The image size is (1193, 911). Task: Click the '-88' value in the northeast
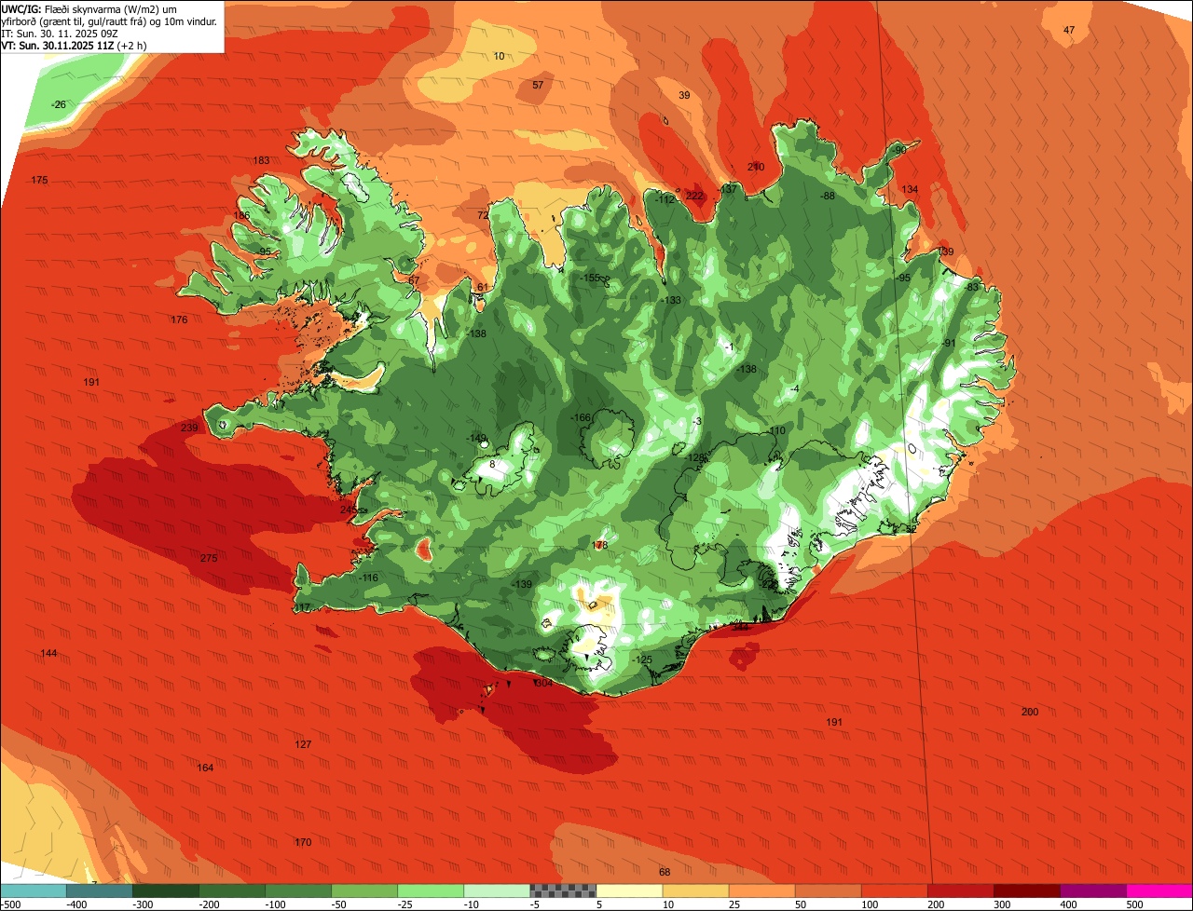827,196
